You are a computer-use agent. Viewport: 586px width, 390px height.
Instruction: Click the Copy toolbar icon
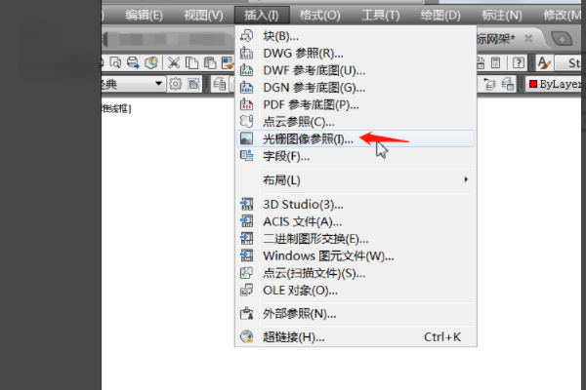pos(191,62)
